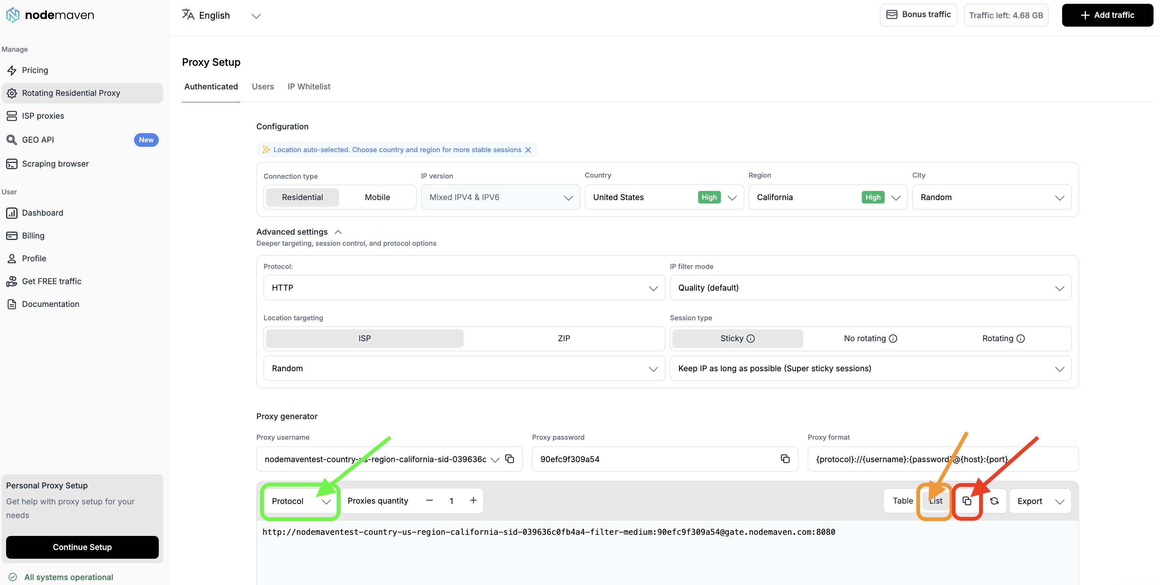Click the Proxy format input field
This screenshot has width=1160, height=585.
point(943,459)
